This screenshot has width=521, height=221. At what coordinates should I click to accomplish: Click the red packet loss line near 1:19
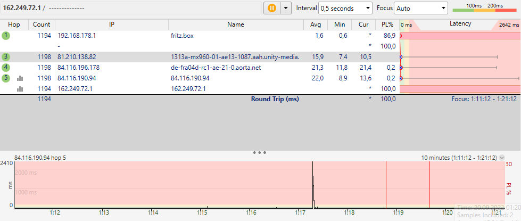click(386, 184)
